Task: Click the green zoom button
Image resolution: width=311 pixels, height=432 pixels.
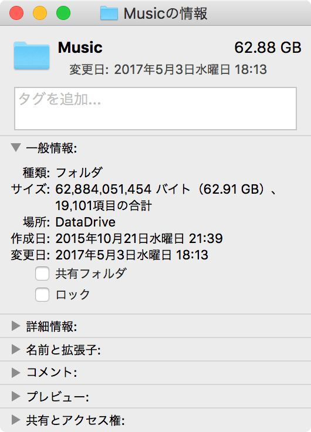Action: [x=63, y=13]
